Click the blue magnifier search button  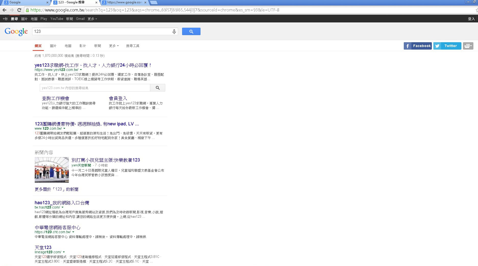[x=191, y=32]
